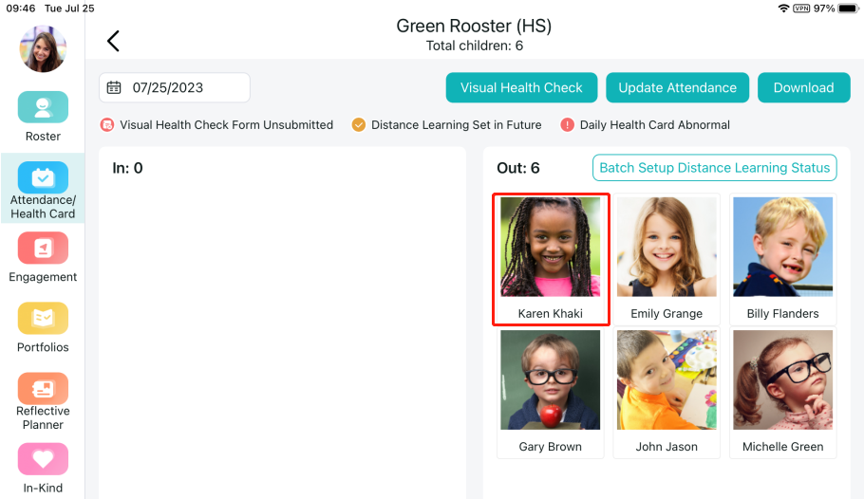The height and width of the screenshot is (499, 864).
Task: Select Emily Grange's photo card
Action: pos(667,259)
